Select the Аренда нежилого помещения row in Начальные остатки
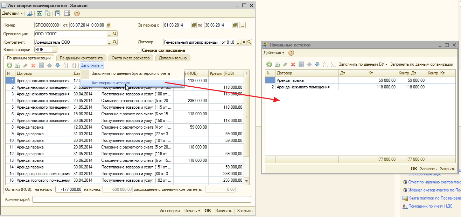This screenshot has height=217, width=461. click(x=360, y=87)
